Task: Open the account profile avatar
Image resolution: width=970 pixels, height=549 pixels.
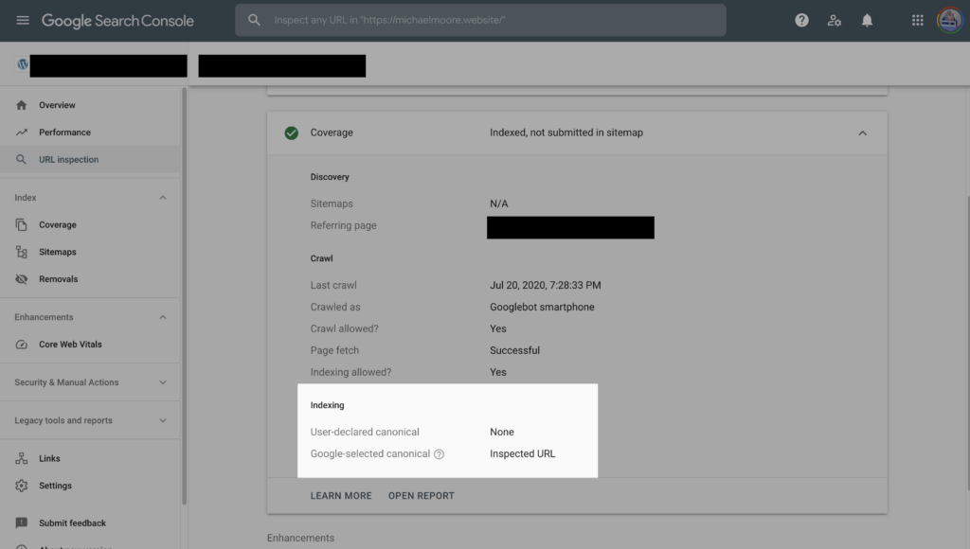Action: (949, 21)
